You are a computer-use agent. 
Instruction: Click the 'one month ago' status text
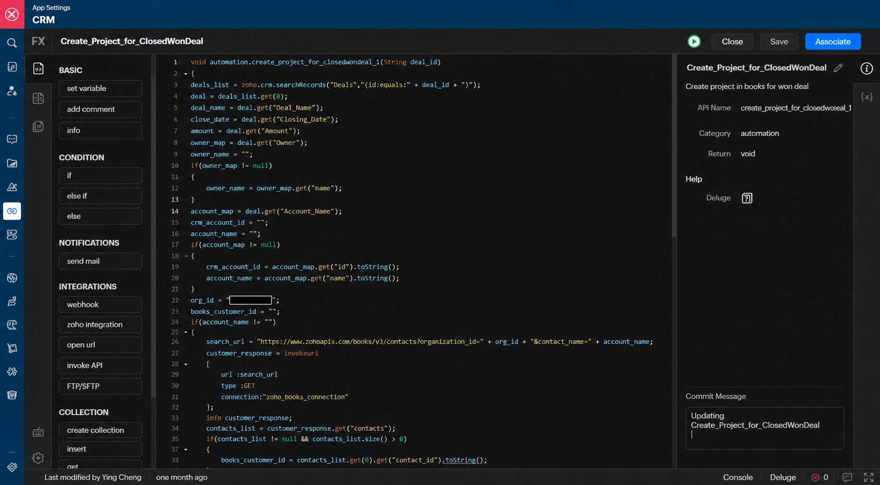point(181,477)
